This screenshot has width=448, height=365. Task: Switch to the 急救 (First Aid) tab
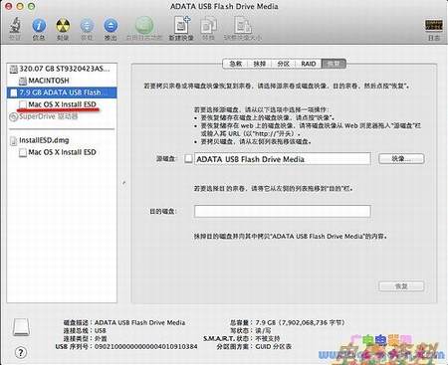point(236,64)
